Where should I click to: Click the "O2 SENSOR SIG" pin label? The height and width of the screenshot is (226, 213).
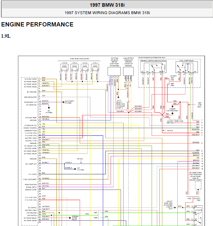click(30, 126)
